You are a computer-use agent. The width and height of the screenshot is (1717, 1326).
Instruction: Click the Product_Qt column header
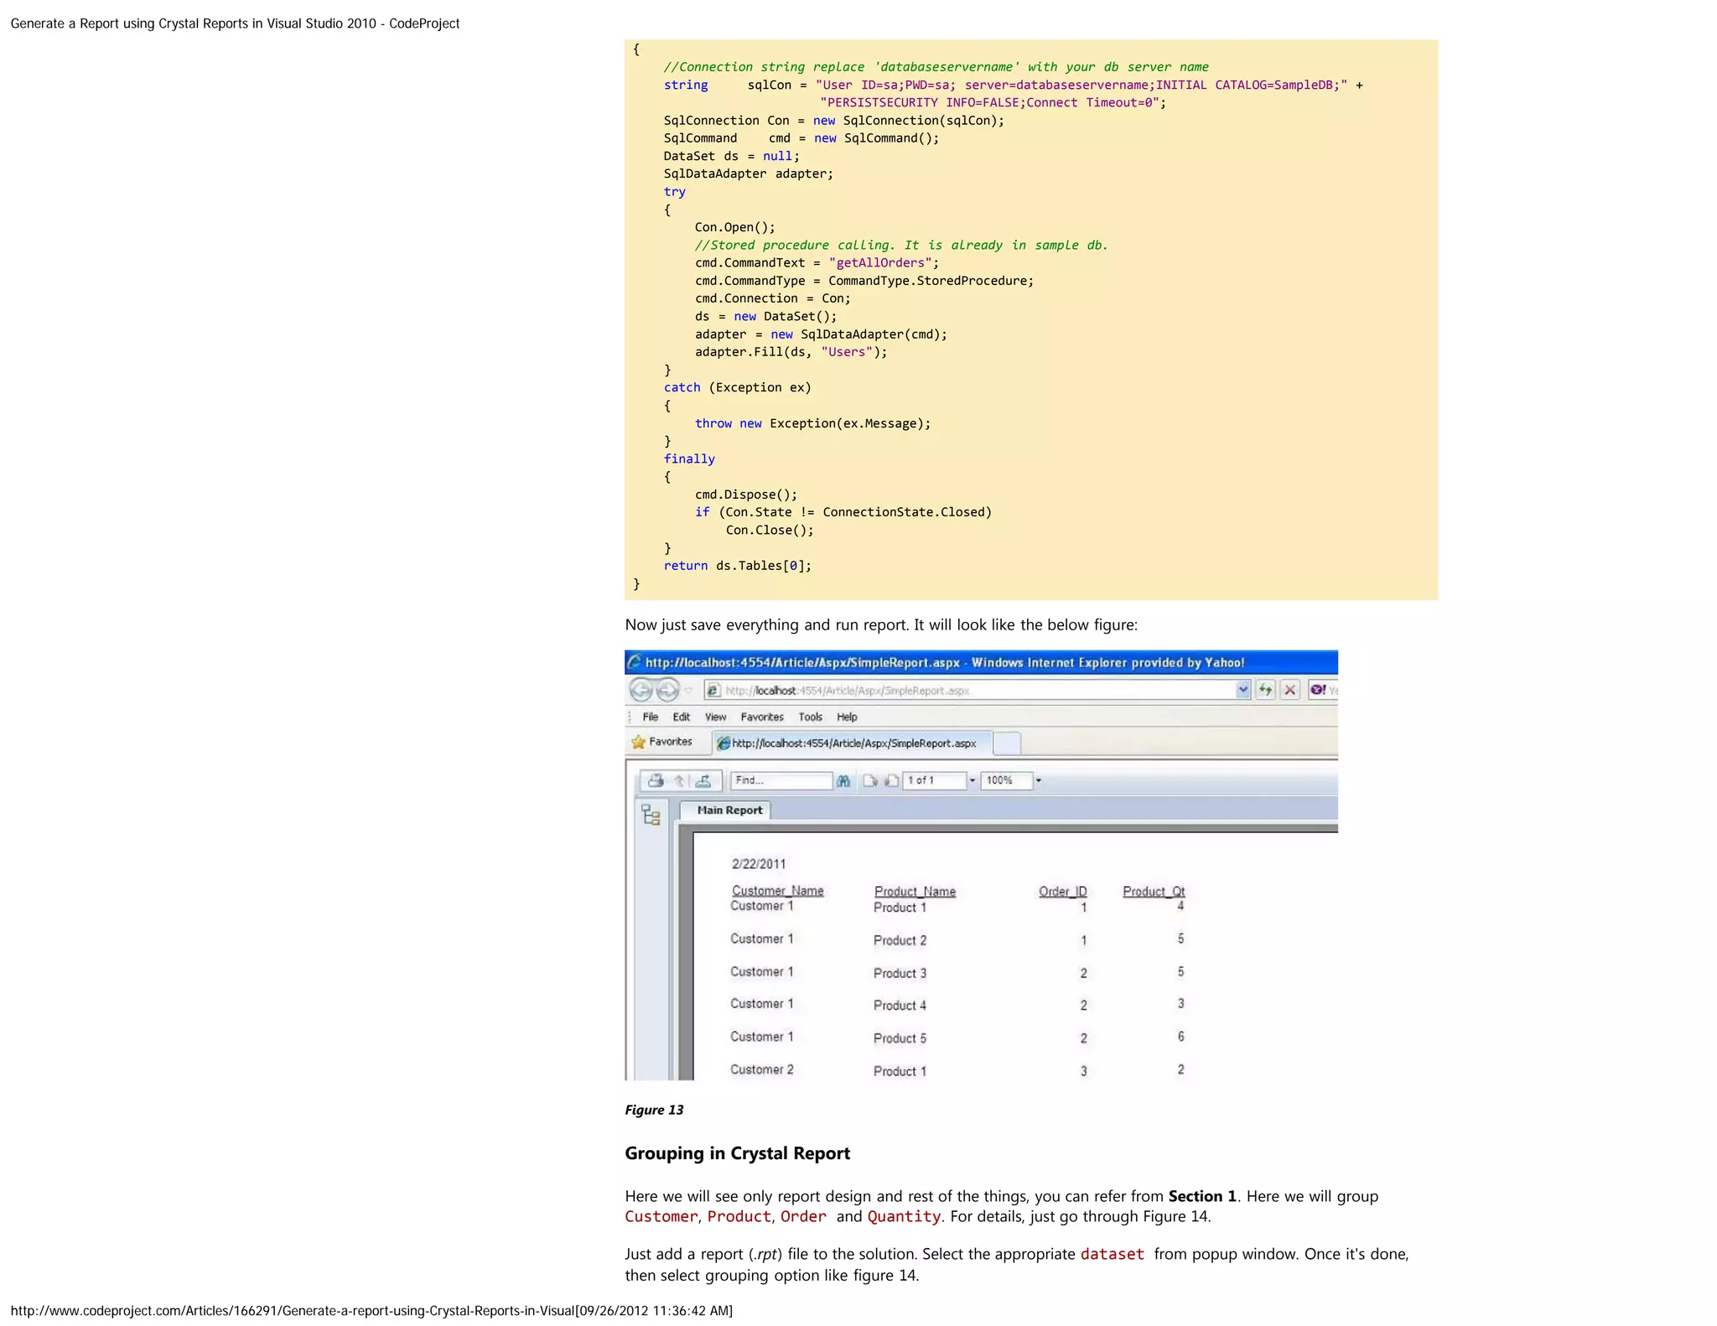1154,891
